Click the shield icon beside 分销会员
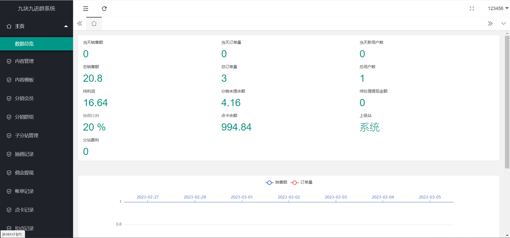 pos(9,98)
